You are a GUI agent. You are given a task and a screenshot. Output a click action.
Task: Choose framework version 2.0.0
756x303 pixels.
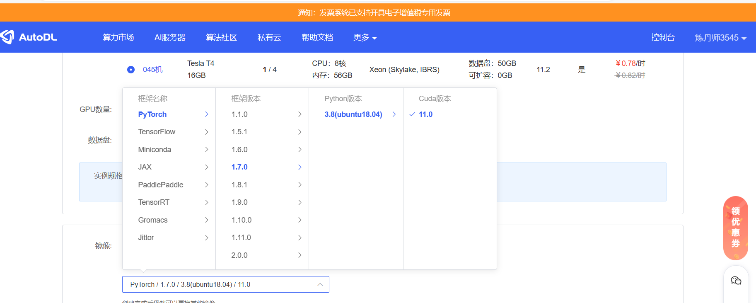[262, 255]
